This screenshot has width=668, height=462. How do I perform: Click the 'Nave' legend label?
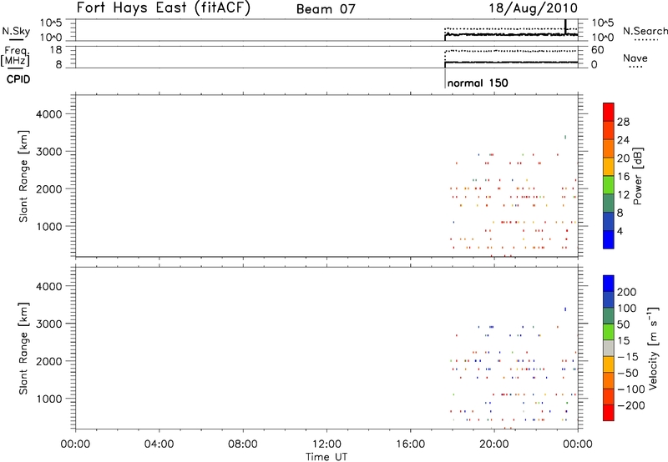point(635,58)
